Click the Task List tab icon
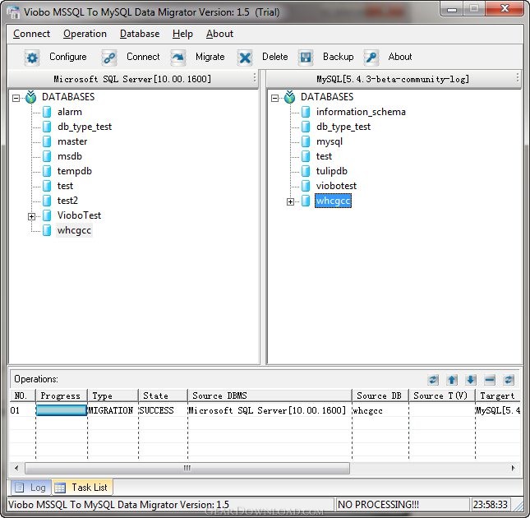 coord(60,488)
